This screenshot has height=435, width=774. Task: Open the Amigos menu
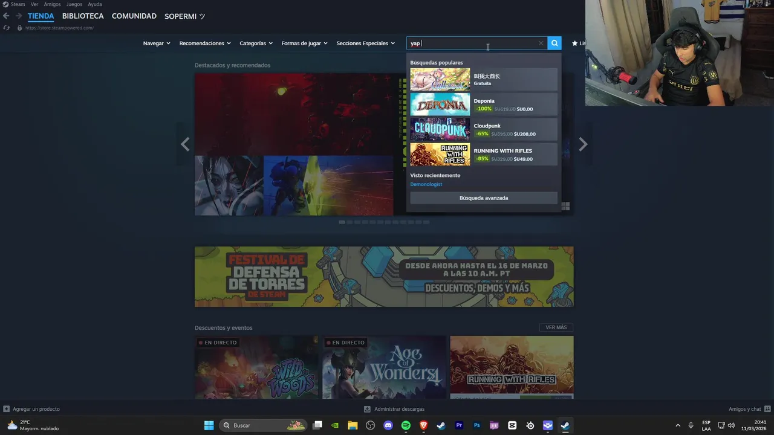(52, 4)
